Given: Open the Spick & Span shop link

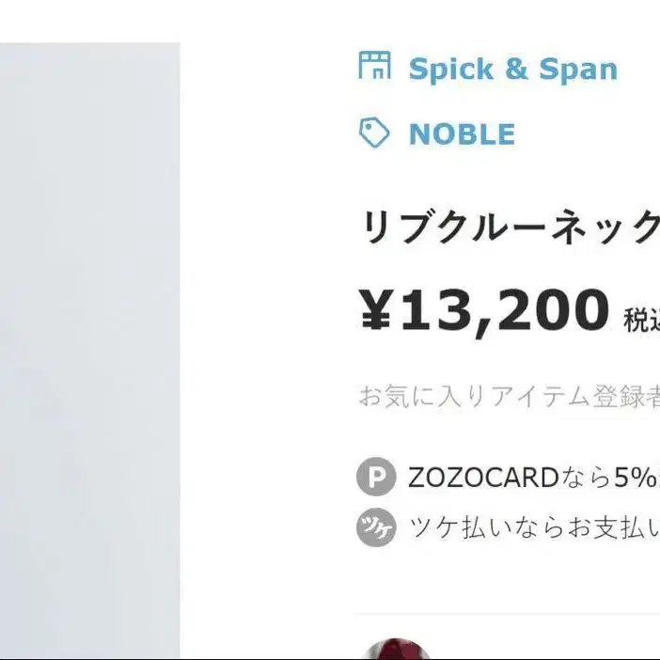Looking at the screenshot, I should pos(512,69).
